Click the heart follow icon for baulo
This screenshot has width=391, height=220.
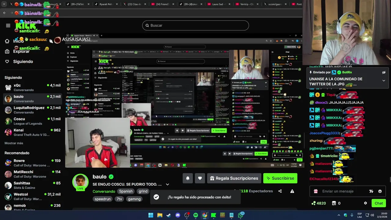click(200, 178)
